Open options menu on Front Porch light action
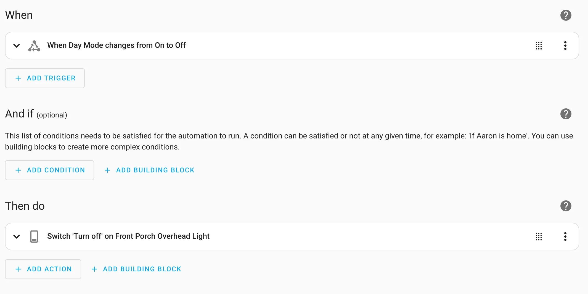588x294 pixels. [x=565, y=237]
